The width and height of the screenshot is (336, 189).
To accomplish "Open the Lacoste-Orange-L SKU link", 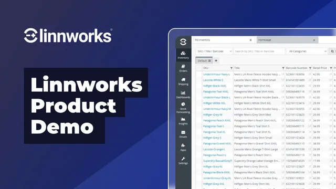I will click(x=214, y=149).
